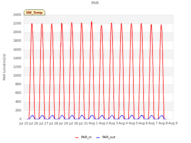Click the Aug 3 x-axis date label
Screen dimensions: 191x143
tap(113, 123)
